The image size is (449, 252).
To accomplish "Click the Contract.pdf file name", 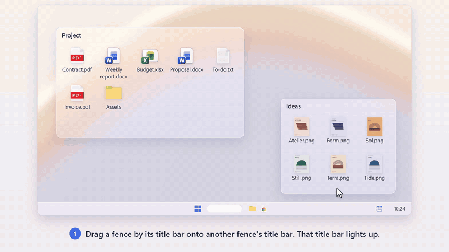I will coord(77,69).
